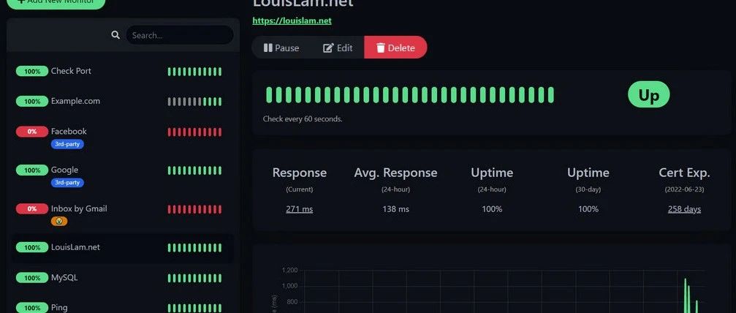Click the Add New Monitor button
The image size is (736, 313).
tap(56, 2)
